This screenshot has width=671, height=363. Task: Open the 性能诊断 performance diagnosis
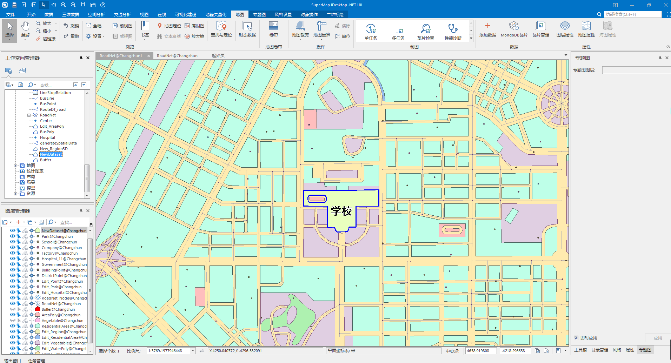pos(453,32)
